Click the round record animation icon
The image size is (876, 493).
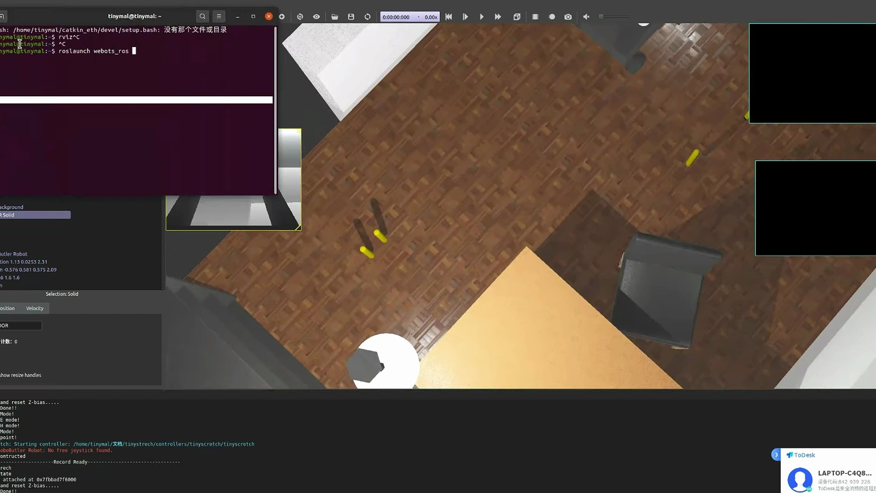point(552,17)
